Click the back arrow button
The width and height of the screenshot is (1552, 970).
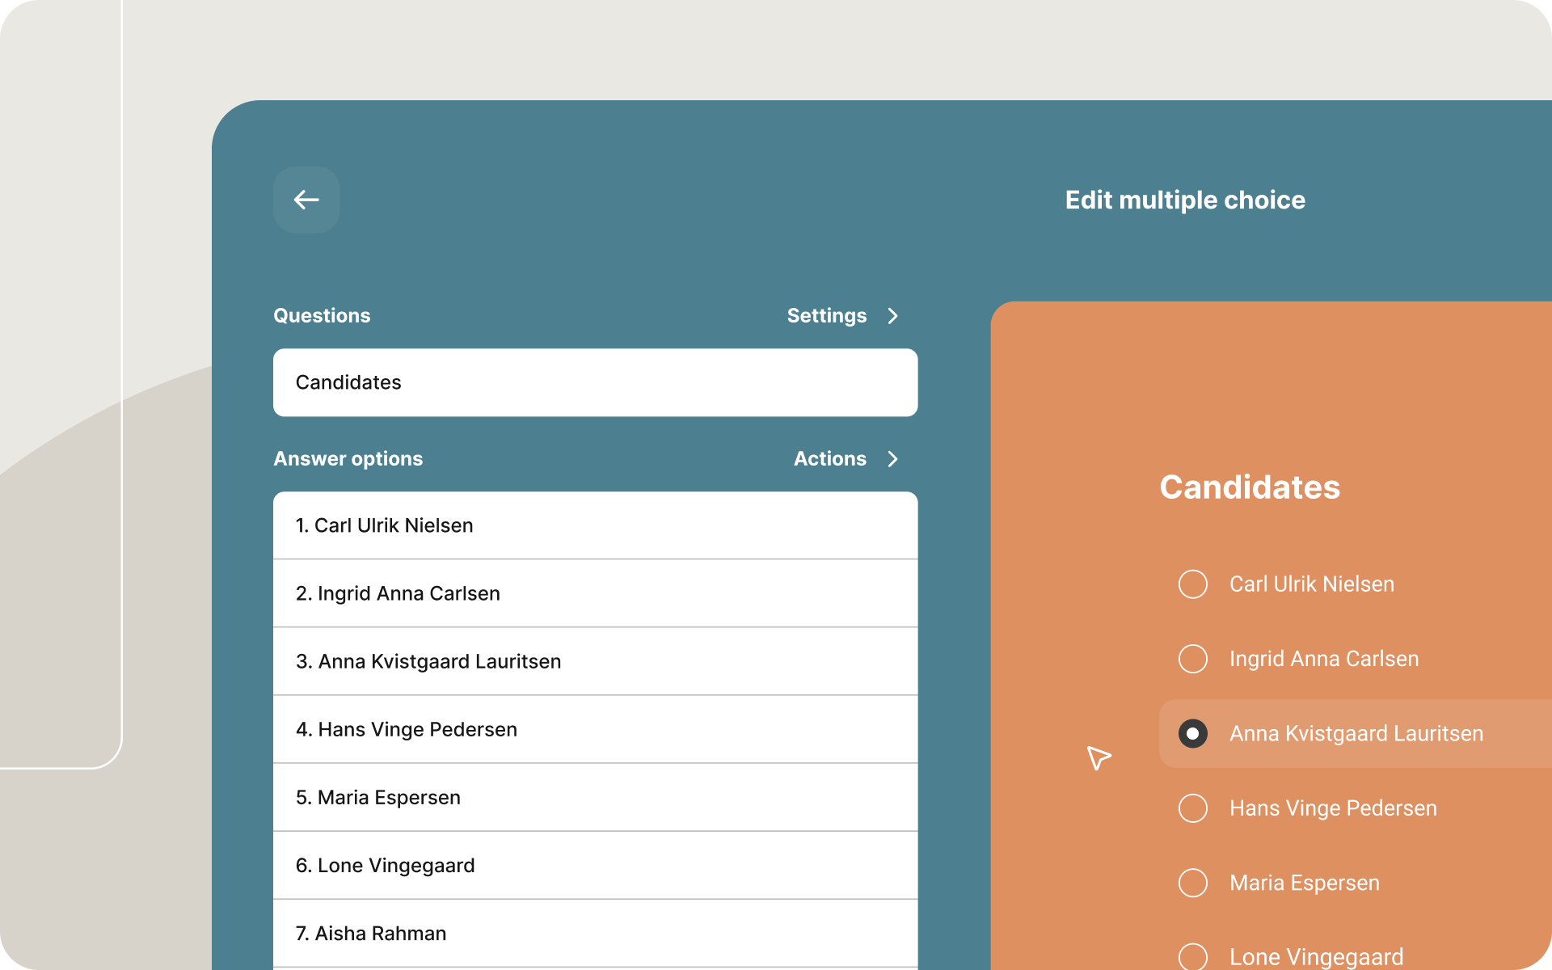(306, 200)
